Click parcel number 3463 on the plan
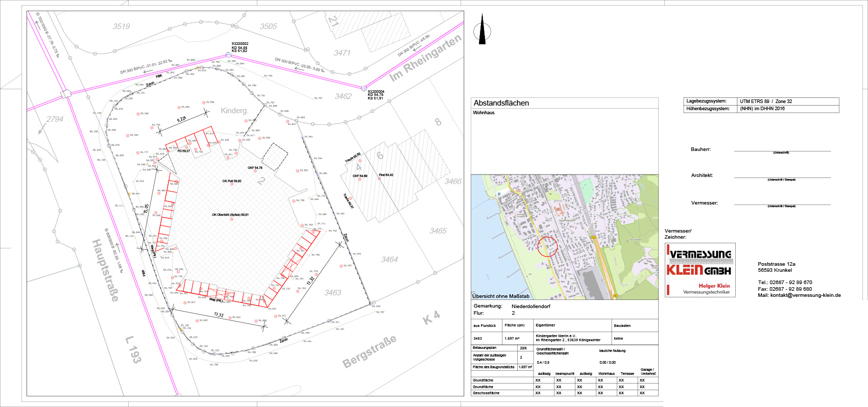The width and height of the screenshot is (868, 407). point(333,293)
